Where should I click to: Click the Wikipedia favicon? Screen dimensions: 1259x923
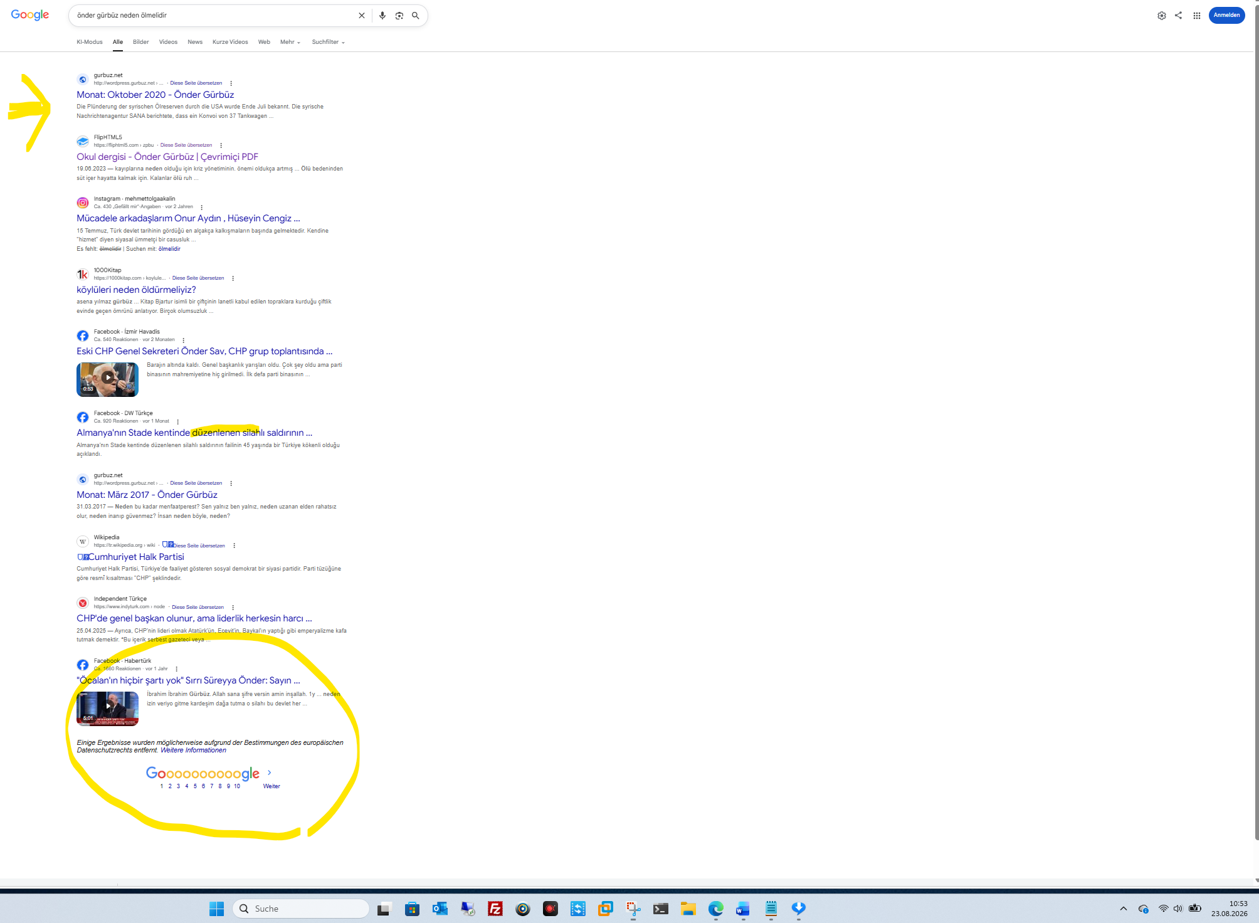tap(83, 542)
